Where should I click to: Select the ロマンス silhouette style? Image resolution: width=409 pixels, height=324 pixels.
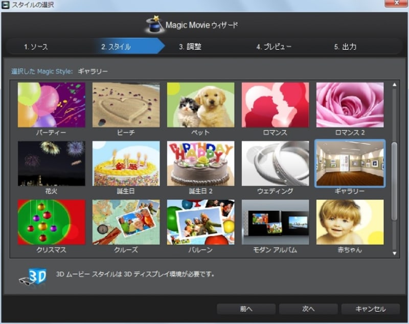click(x=275, y=105)
